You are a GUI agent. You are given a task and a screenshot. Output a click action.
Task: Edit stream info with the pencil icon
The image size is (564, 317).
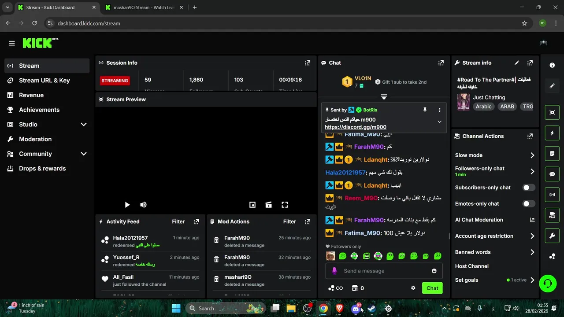(x=517, y=63)
